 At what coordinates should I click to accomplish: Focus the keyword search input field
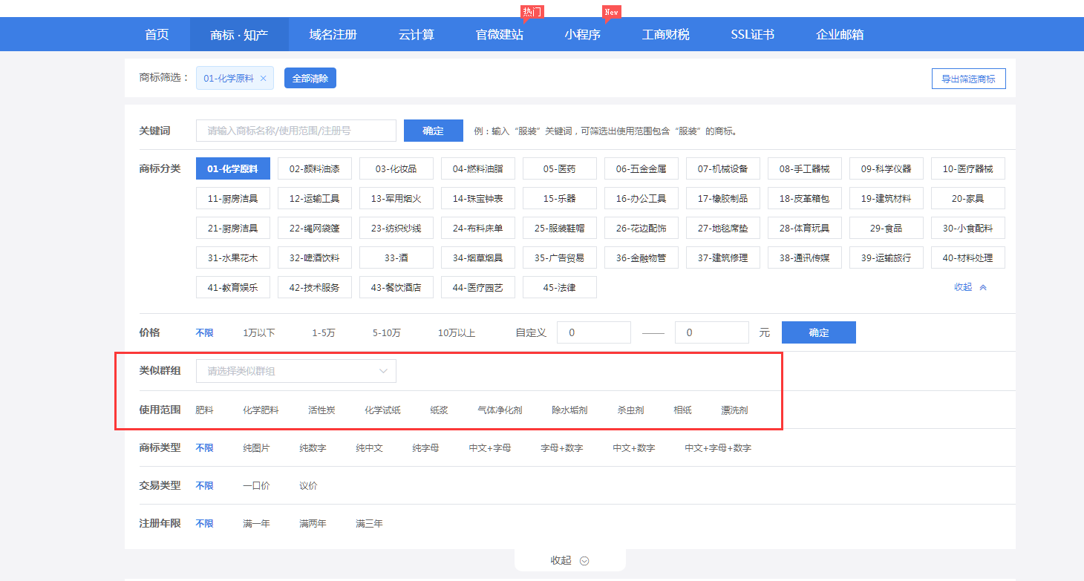tap(296, 131)
